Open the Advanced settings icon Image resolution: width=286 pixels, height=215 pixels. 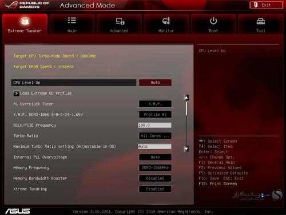pos(120,21)
